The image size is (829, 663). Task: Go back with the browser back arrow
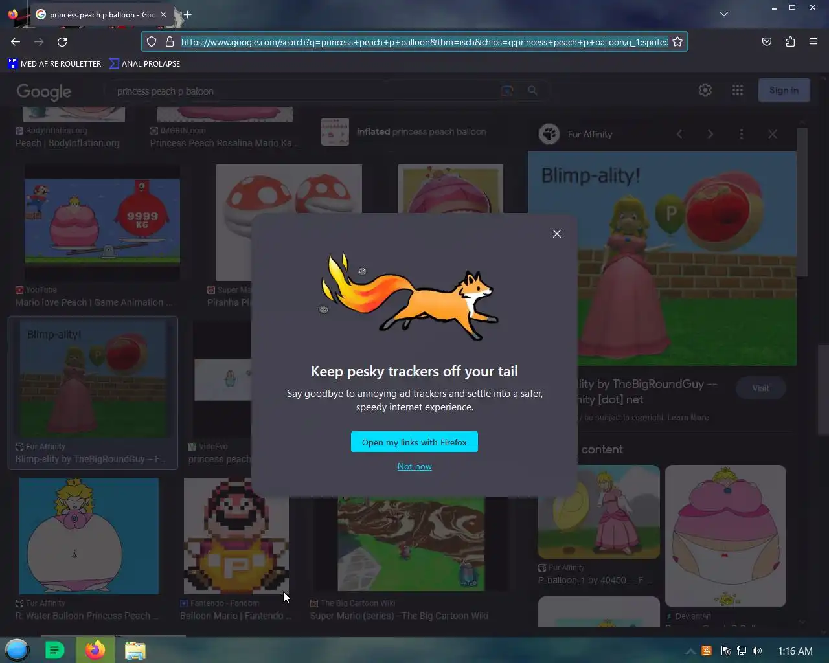coord(16,41)
